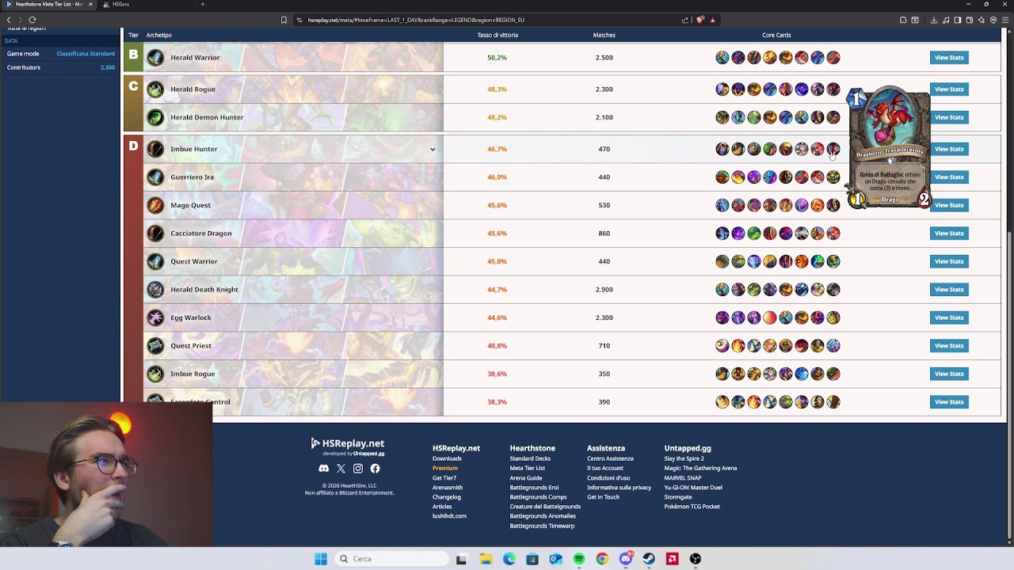1014x570 pixels.
Task: Expand the Imbue Hunter row chevron
Action: pyautogui.click(x=433, y=149)
